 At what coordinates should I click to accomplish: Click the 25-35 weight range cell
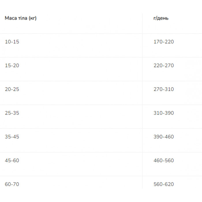[12, 113]
